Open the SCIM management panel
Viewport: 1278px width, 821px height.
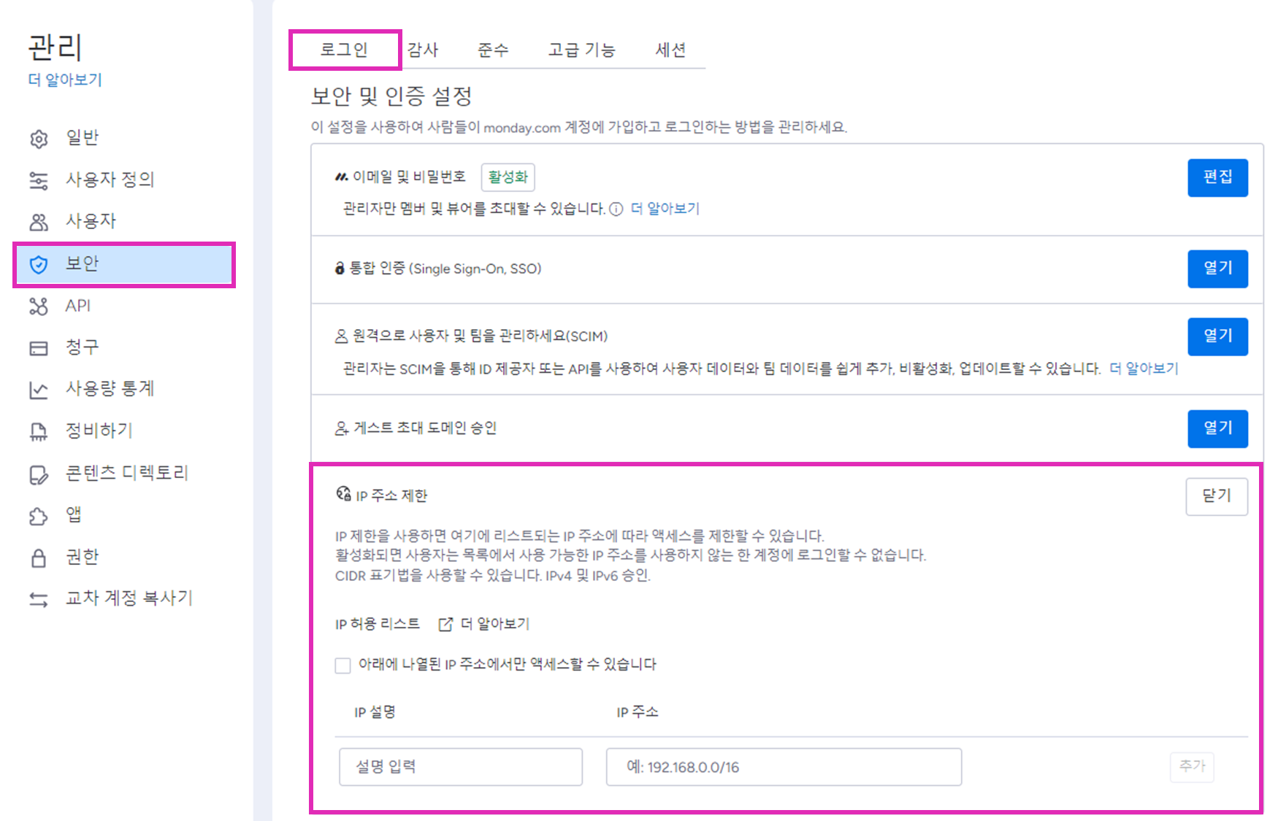[x=1217, y=336]
